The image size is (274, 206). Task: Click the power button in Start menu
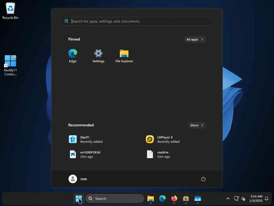203,179
